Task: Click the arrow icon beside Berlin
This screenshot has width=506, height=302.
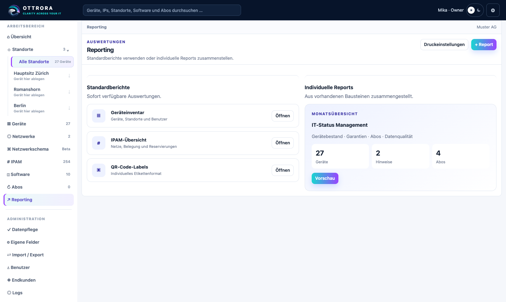Action: (69, 108)
